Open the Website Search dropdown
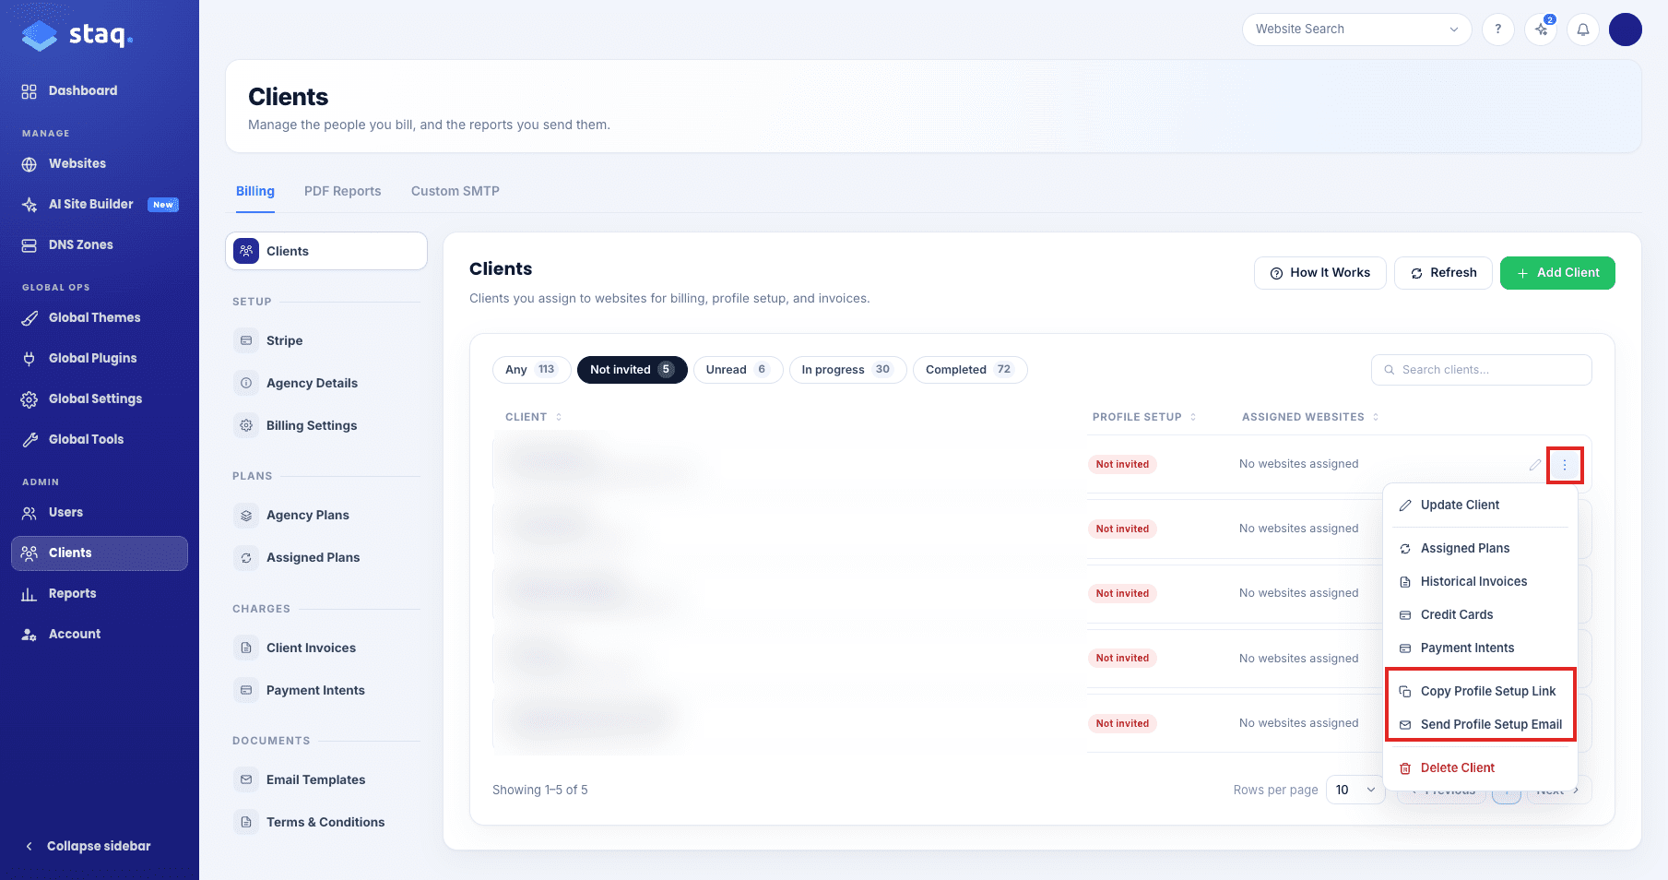Image resolution: width=1668 pixels, height=880 pixels. coord(1356,29)
